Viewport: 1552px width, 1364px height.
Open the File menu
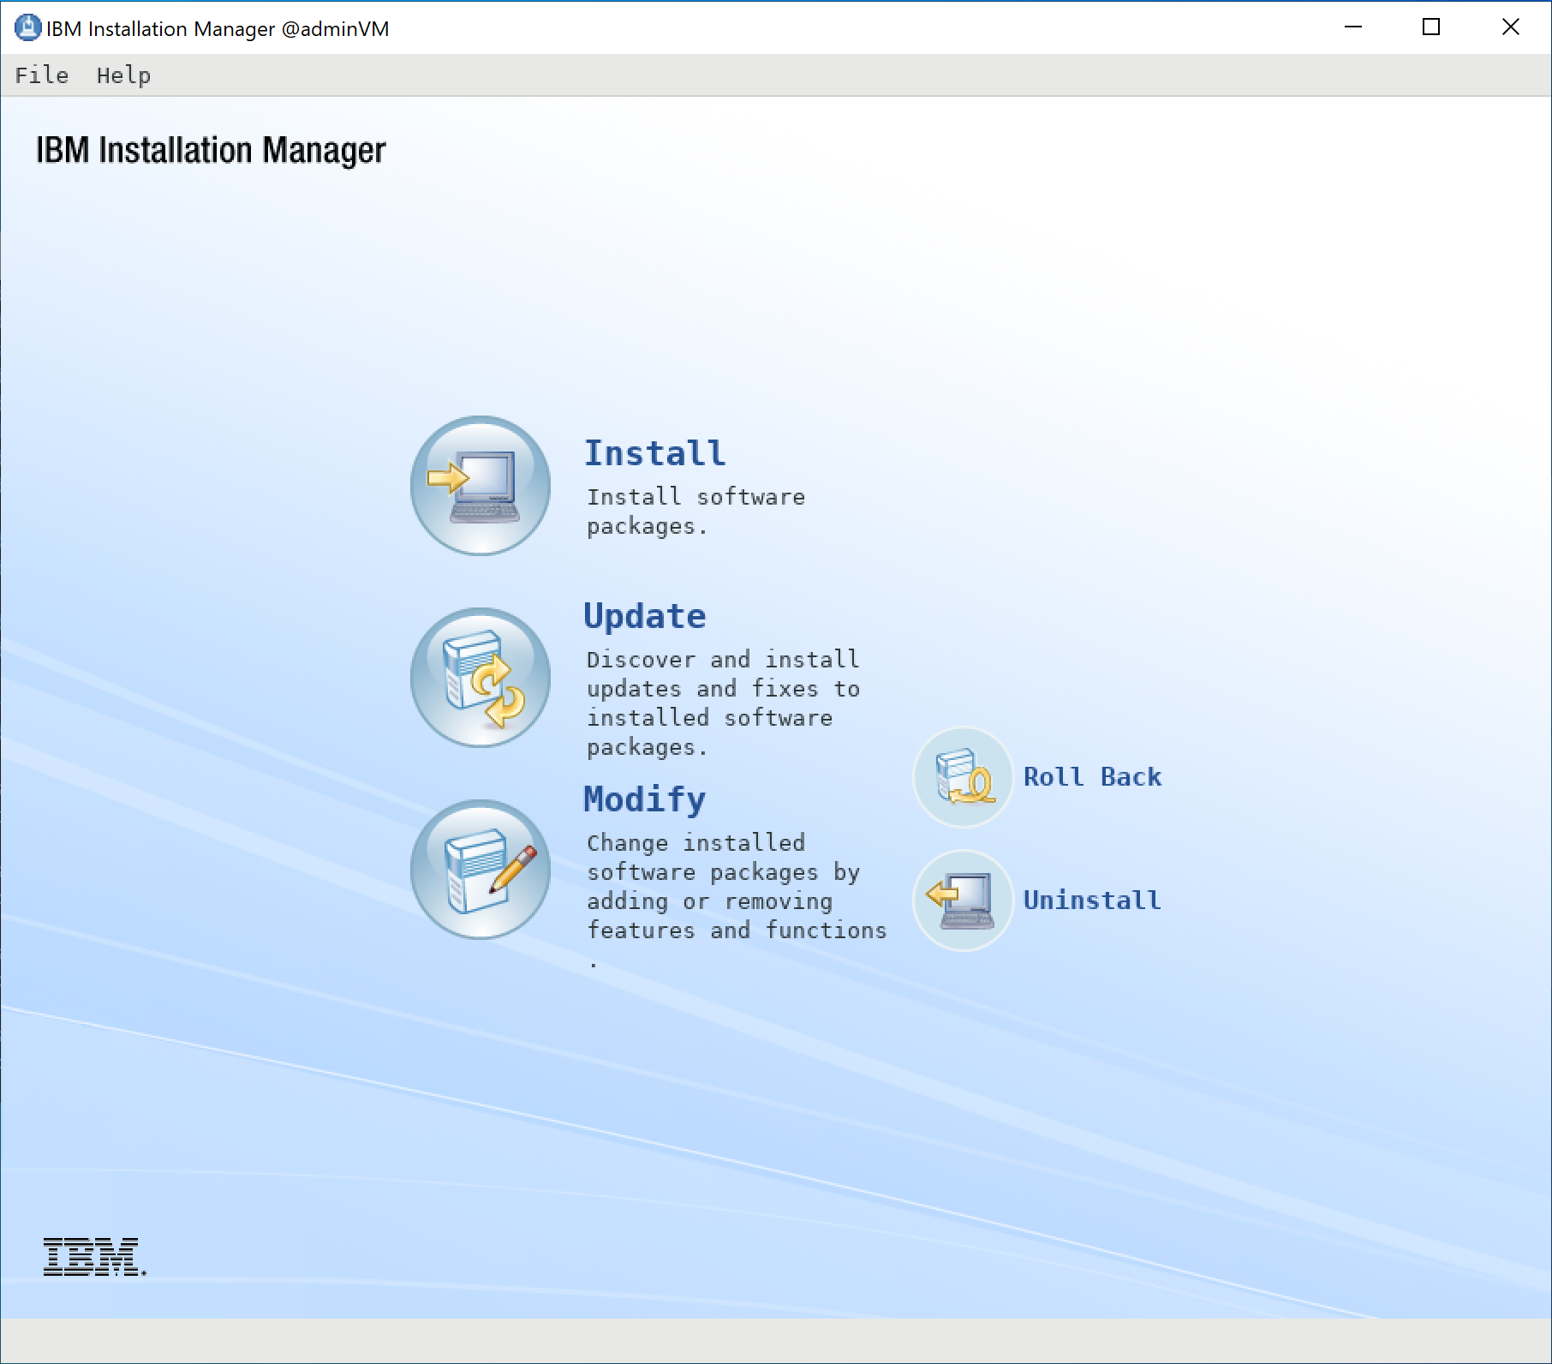tap(40, 75)
